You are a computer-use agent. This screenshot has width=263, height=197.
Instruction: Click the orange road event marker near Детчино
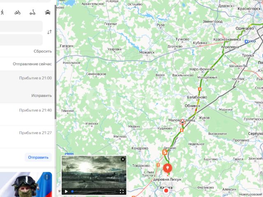coord(165,152)
